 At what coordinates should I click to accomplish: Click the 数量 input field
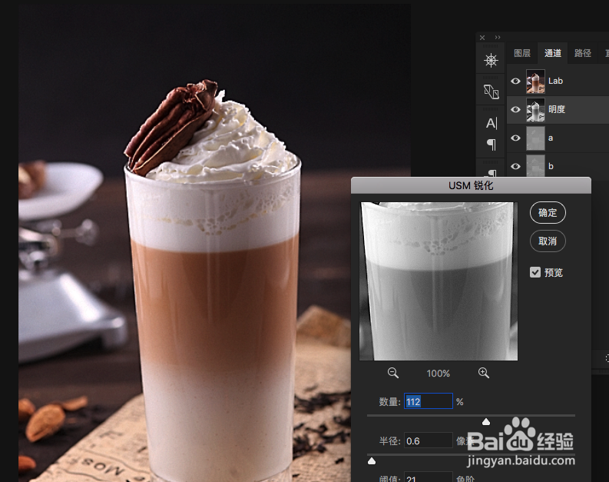pyautogui.click(x=429, y=401)
